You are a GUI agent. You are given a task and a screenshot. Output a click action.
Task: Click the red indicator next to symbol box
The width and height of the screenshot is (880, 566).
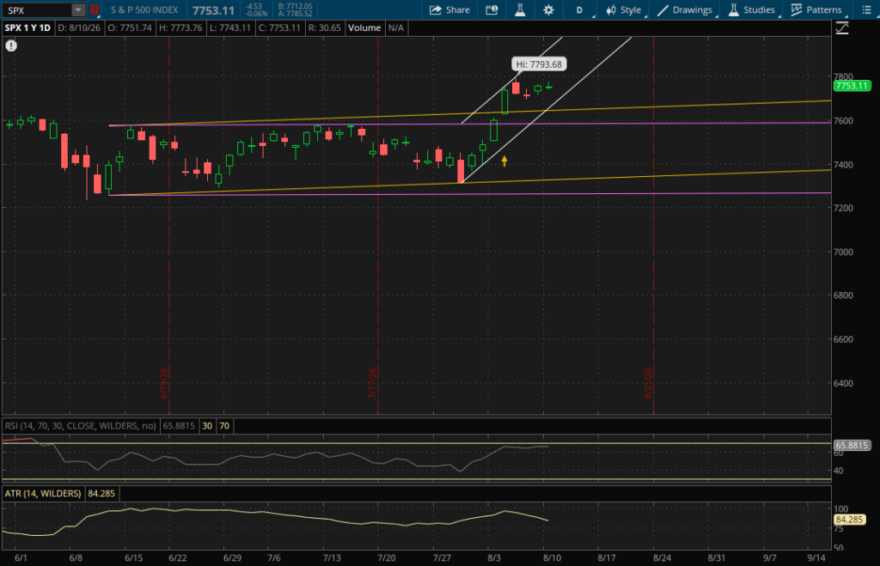(95, 10)
